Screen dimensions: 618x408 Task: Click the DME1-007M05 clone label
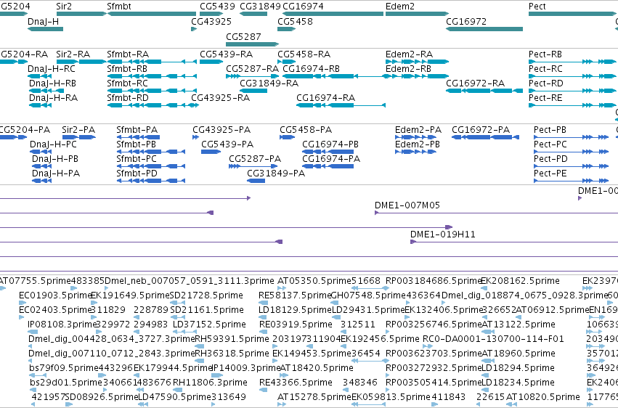pyautogui.click(x=407, y=205)
